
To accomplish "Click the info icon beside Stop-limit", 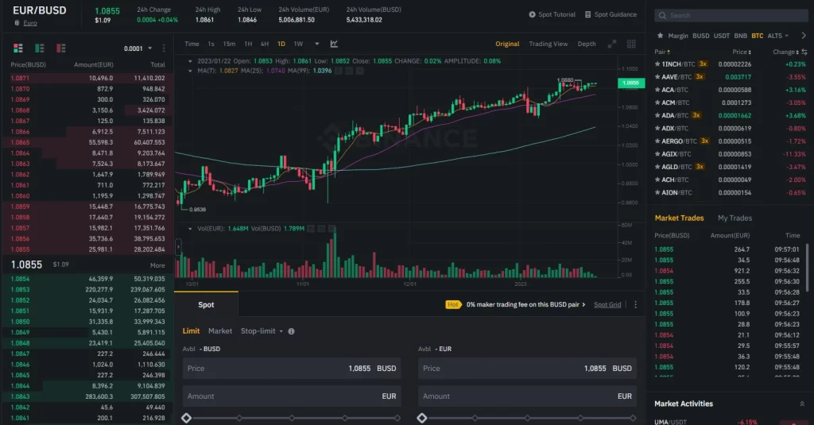I will (x=291, y=331).
